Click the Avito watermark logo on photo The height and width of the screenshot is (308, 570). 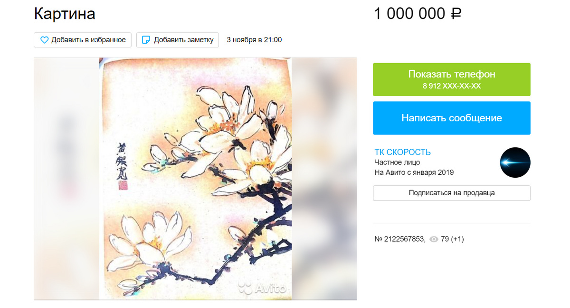coord(262,287)
